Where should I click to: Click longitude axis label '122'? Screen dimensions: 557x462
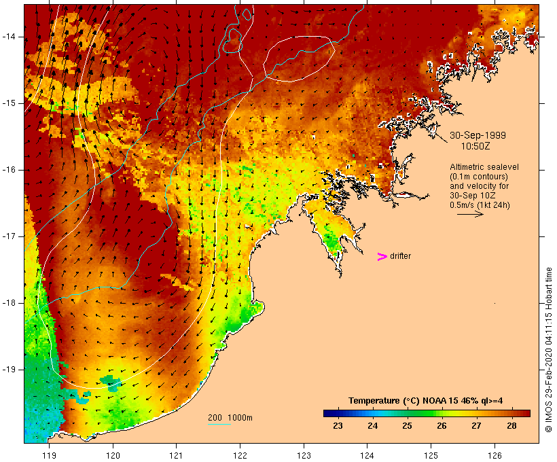(x=240, y=455)
